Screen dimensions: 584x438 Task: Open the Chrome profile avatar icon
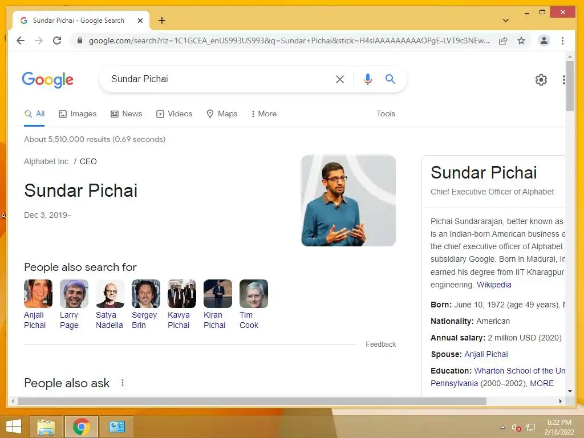(544, 40)
